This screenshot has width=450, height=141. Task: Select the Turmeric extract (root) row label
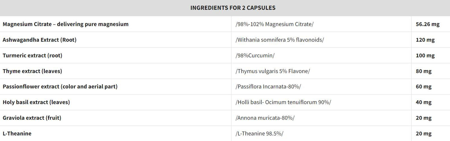(x=32, y=55)
